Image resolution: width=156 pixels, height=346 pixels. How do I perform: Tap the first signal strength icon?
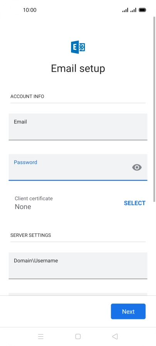point(125,10)
